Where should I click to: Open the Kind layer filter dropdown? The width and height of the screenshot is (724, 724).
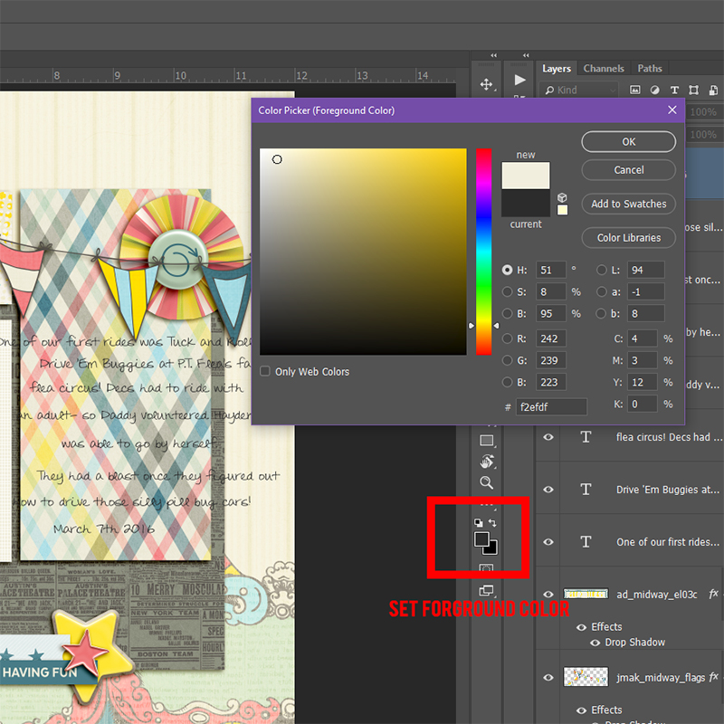(x=579, y=90)
